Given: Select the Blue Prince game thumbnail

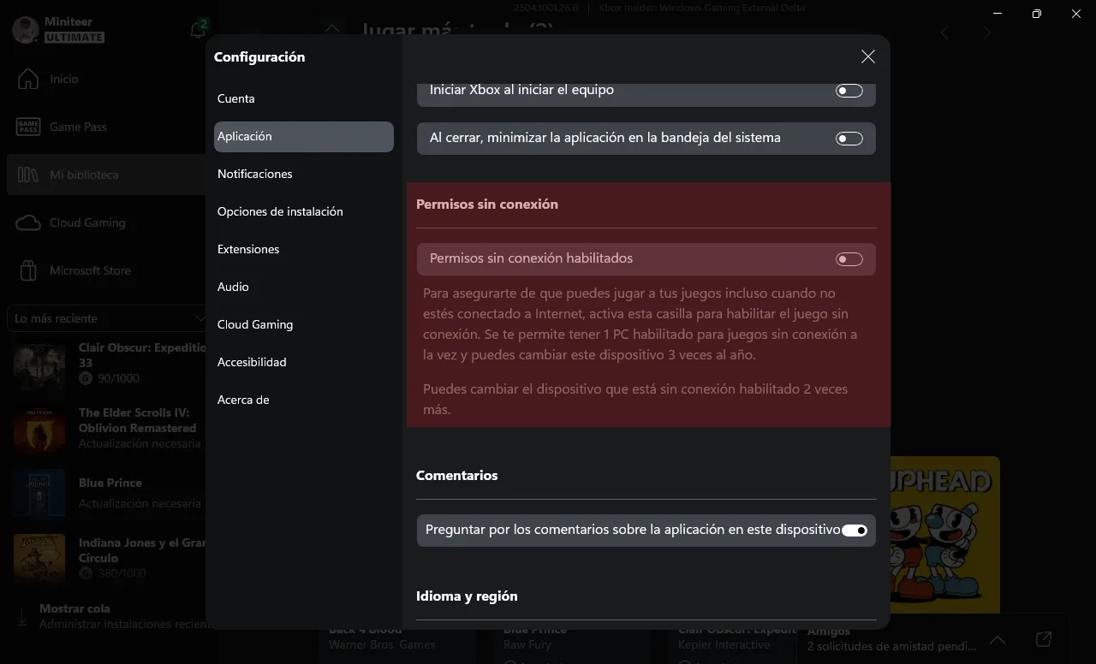Looking at the screenshot, I should pyautogui.click(x=39, y=493).
